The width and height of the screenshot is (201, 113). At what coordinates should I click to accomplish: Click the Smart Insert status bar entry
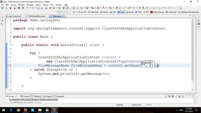coord(136,105)
